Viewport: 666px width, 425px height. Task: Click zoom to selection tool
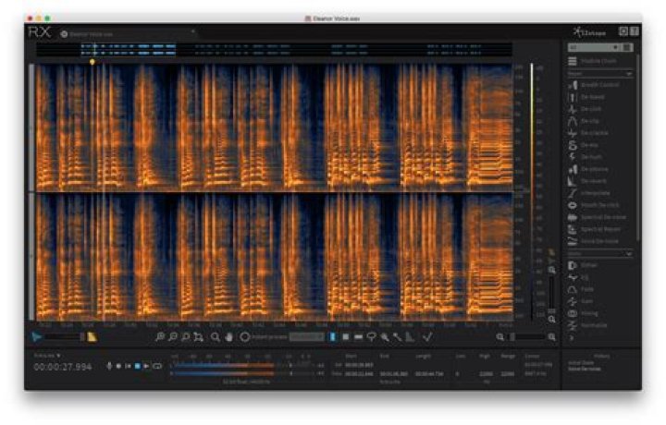(186, 337)
